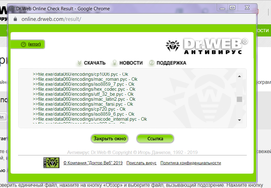Open Политика конфиденциальности link
The width and height of the screenshot is (271, 188).
click(191, 163)
